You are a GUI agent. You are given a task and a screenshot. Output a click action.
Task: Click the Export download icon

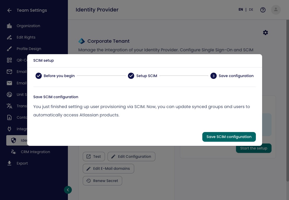[x=9, y=163]
